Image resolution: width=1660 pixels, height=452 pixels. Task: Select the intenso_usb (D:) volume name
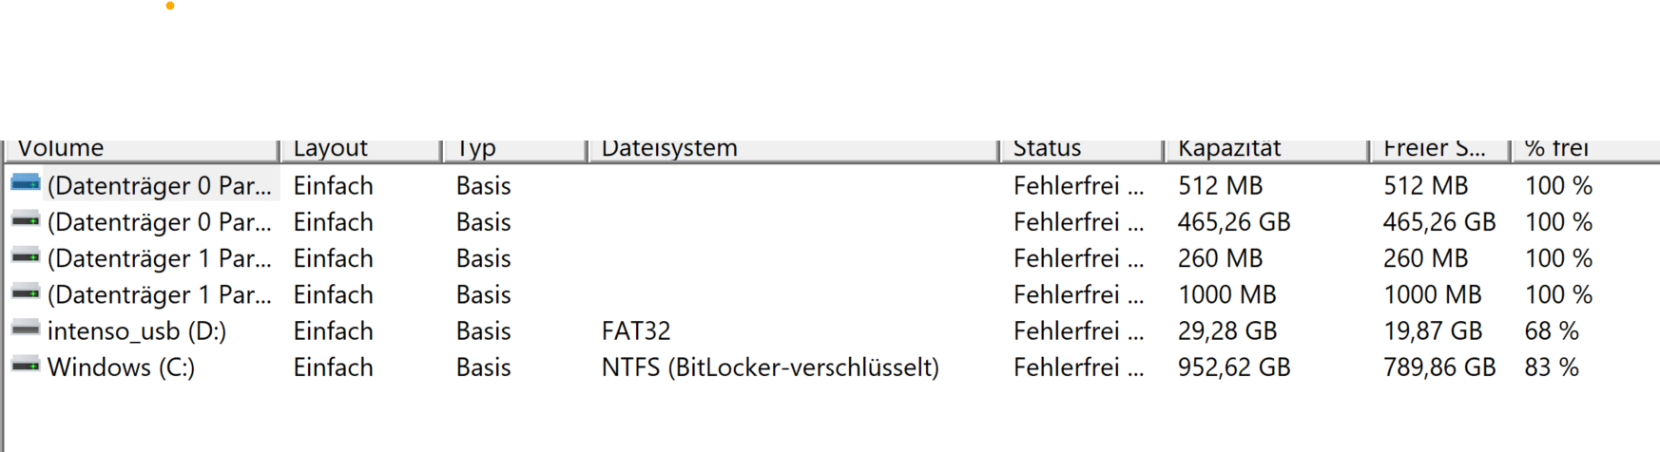137,331
